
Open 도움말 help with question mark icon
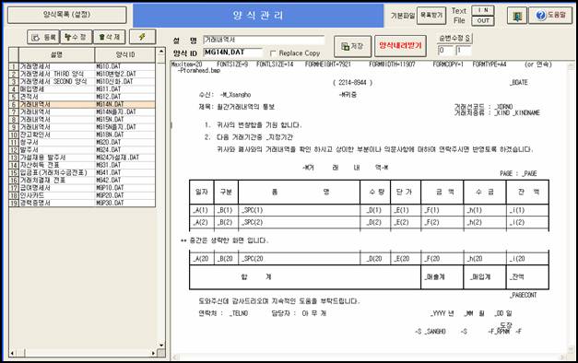tap(550, 16)
